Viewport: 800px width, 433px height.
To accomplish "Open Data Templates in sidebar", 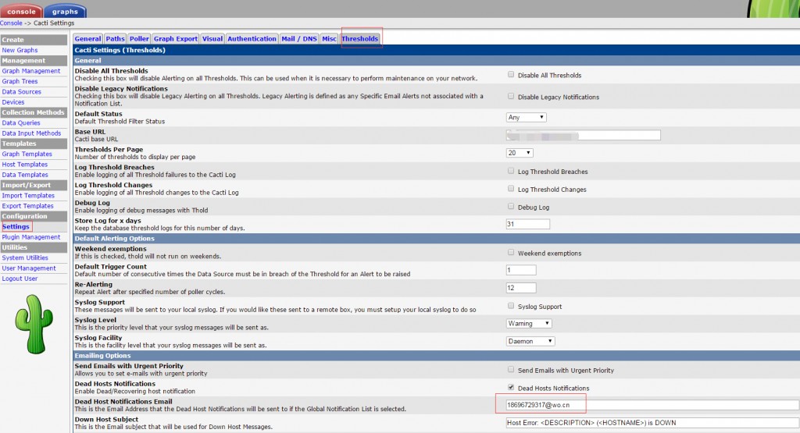I will 25,175.
